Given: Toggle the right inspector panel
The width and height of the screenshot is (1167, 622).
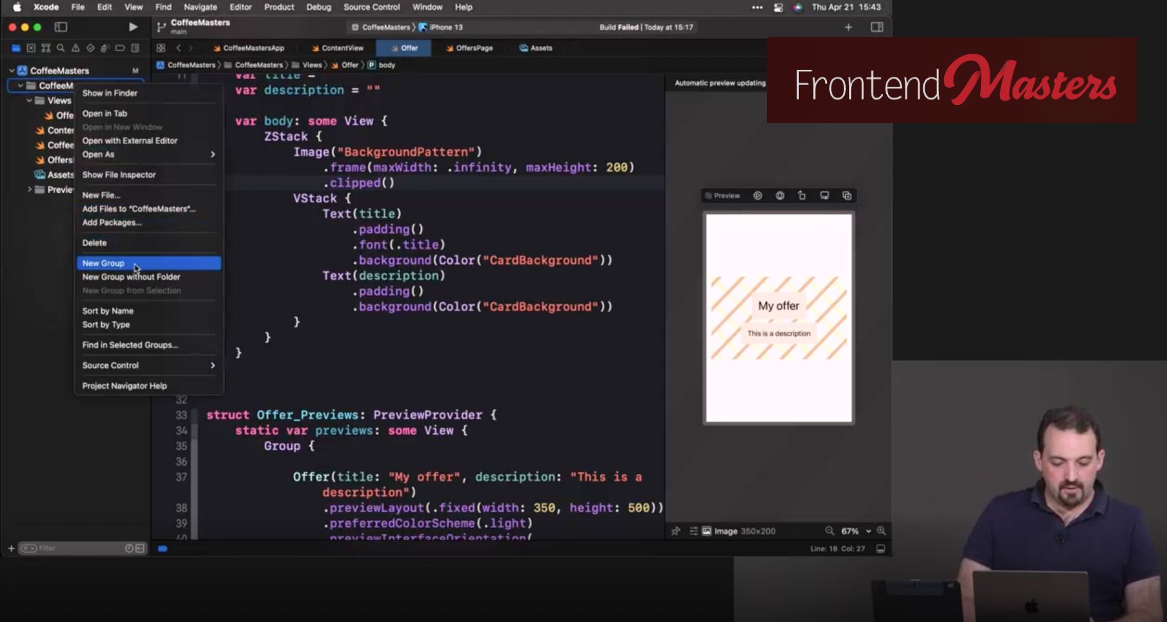Looking at the screenshot, I should 877,27.
